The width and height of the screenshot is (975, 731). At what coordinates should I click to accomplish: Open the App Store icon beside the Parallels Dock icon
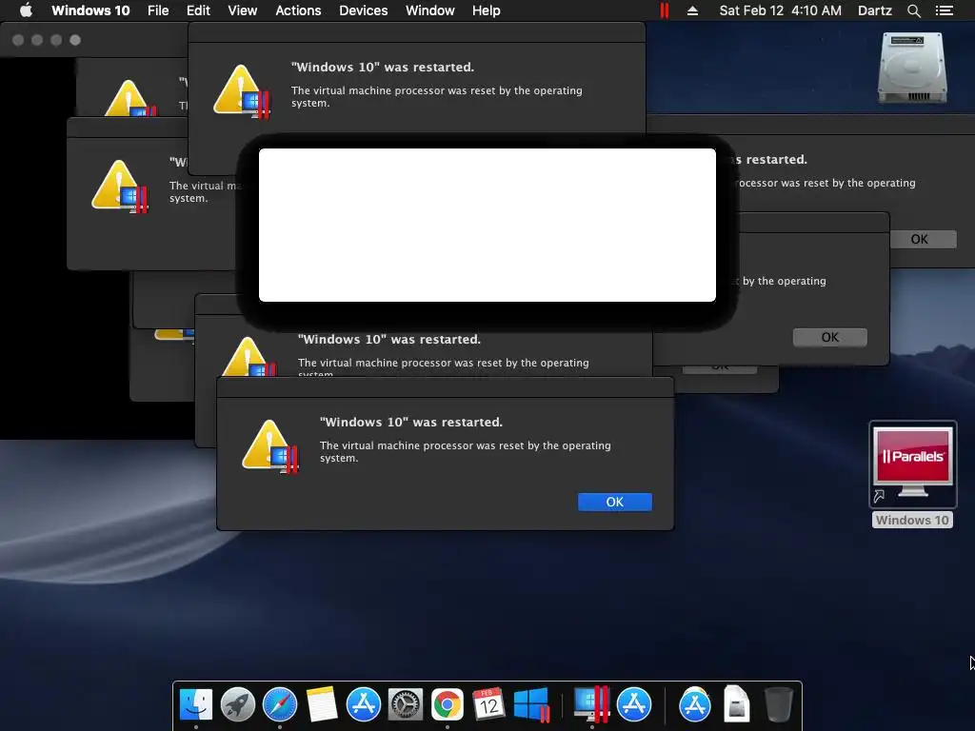click(633, 704)
